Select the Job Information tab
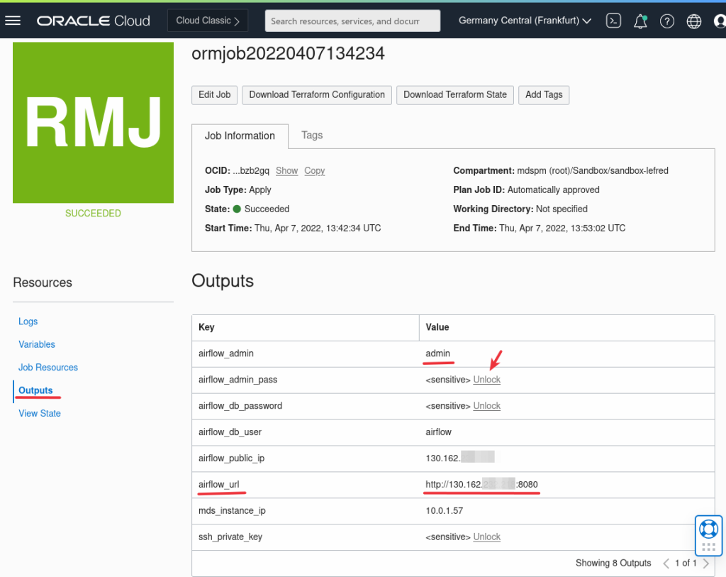The height and width of the screenshot is (577, 726). coord(241,136)
